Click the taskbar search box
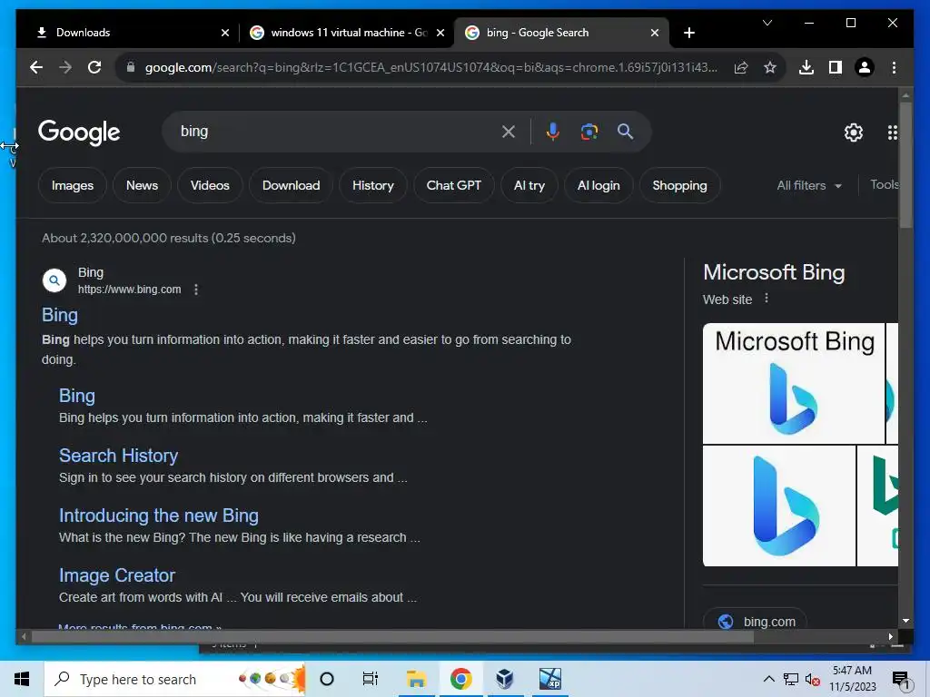This screenshot has height=697, width=930. (x=175, y=679)
